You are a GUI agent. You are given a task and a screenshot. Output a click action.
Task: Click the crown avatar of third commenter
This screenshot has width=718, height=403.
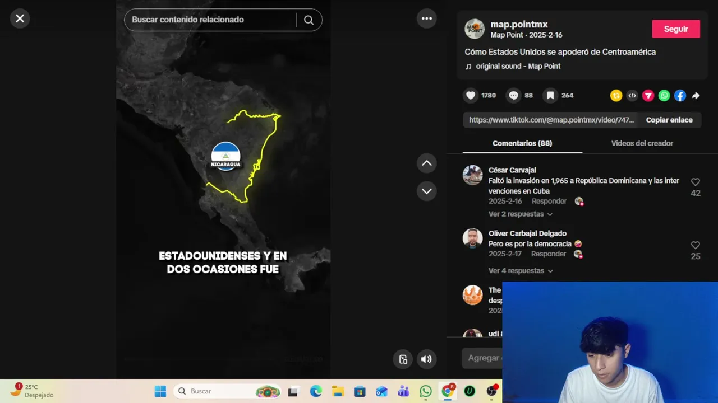472,295
